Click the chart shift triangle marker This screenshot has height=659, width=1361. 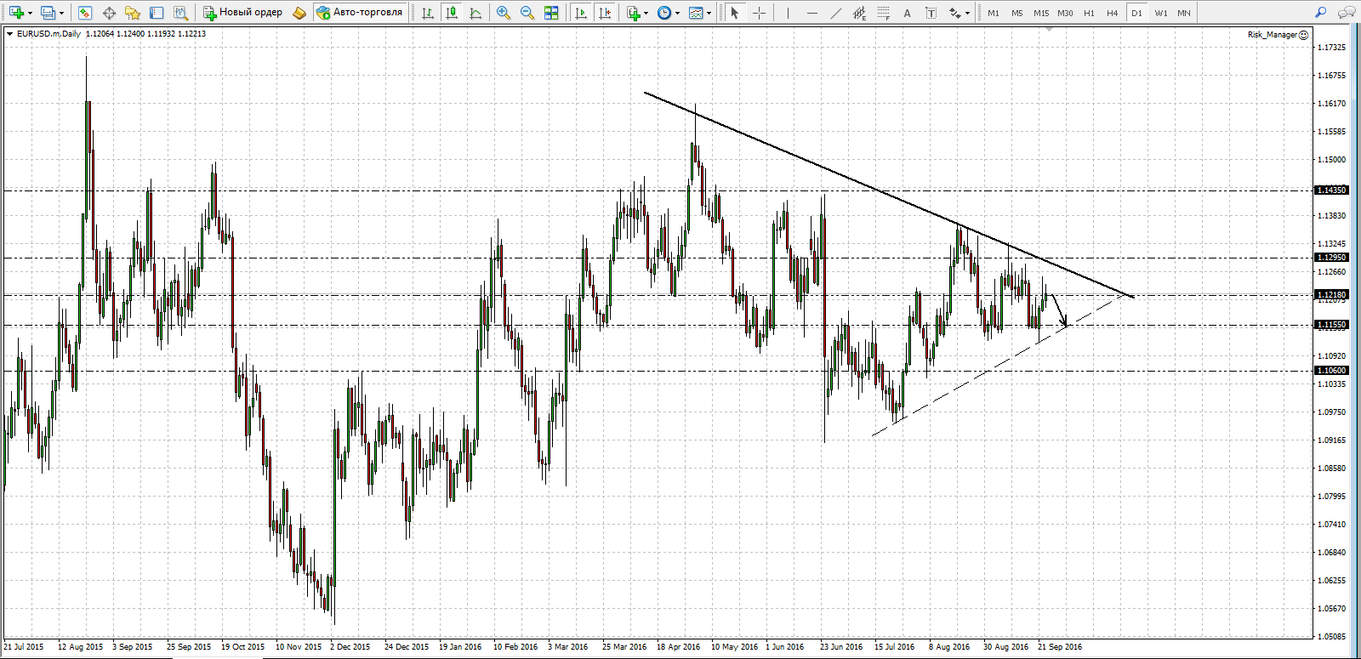(1050, 30)
